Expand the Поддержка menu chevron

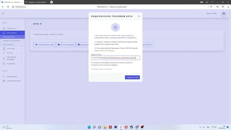point(22,64)
